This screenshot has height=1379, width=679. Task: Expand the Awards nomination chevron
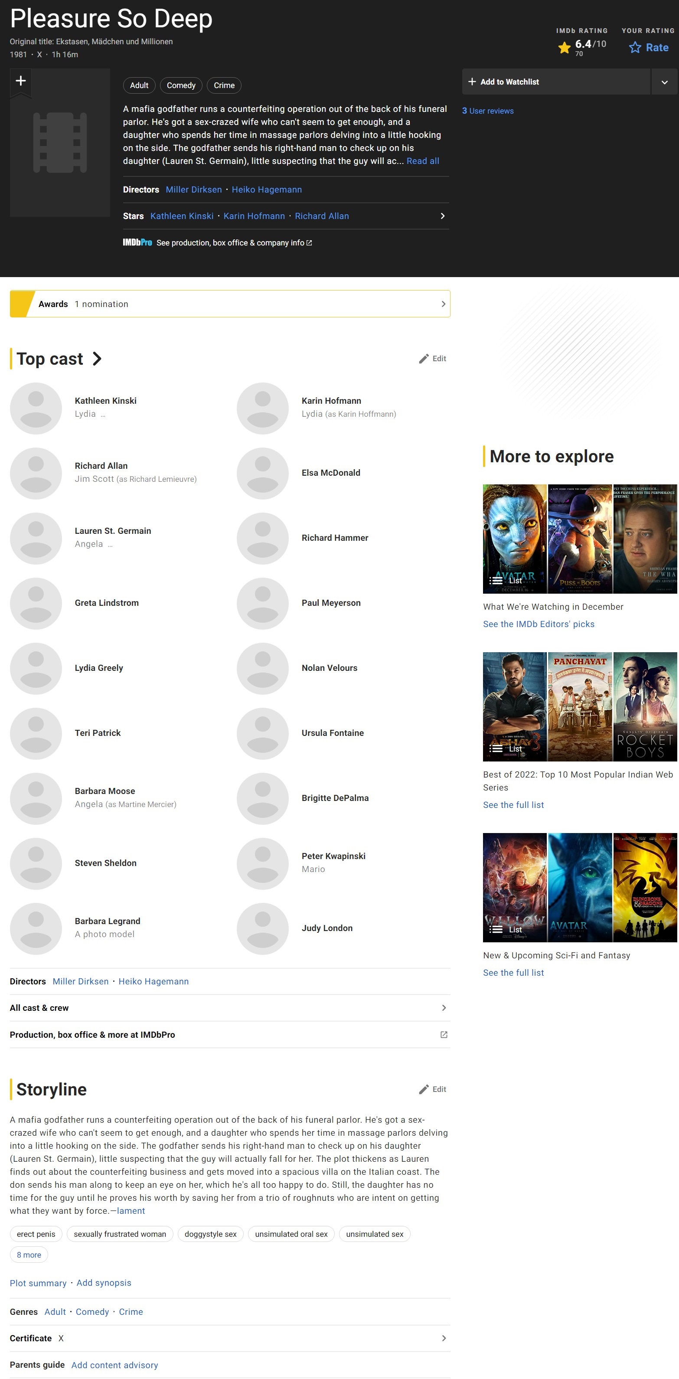[x=443, y=304]
